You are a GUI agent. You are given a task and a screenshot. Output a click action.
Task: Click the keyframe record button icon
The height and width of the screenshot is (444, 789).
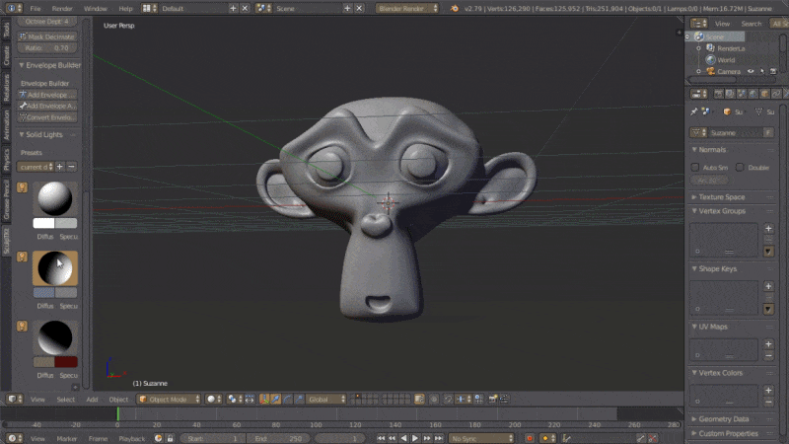(529, 438)
